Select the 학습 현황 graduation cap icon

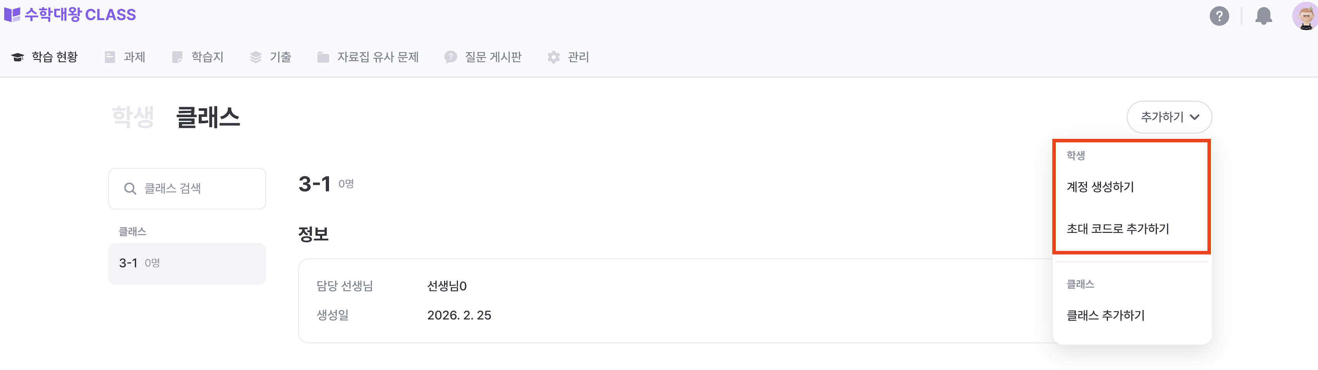(x=17, y=57)
